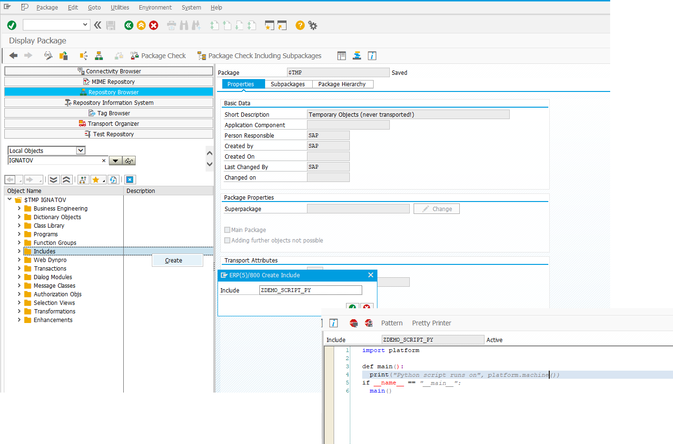The width and height of the screenshot is (673, 444).
Task: Click the Find binoculars icon
Action: click(184, 25)
